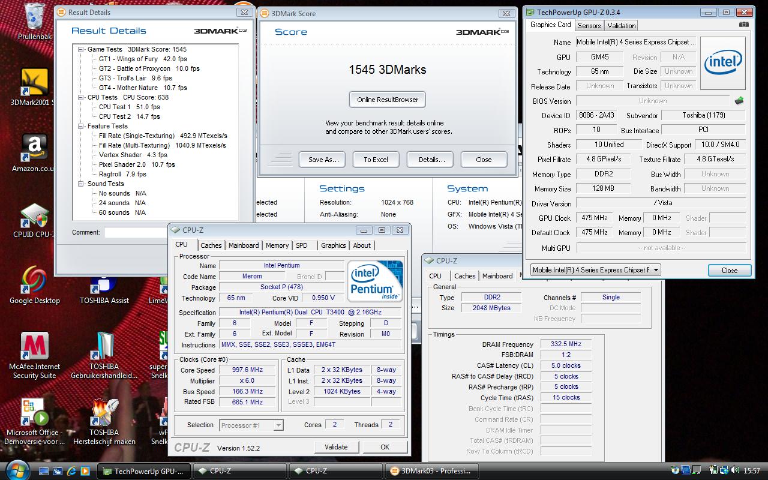The image size is (768, 480).
Task: Click the Device ID field 8086 - 2A43
Action: tap(596, 115)
